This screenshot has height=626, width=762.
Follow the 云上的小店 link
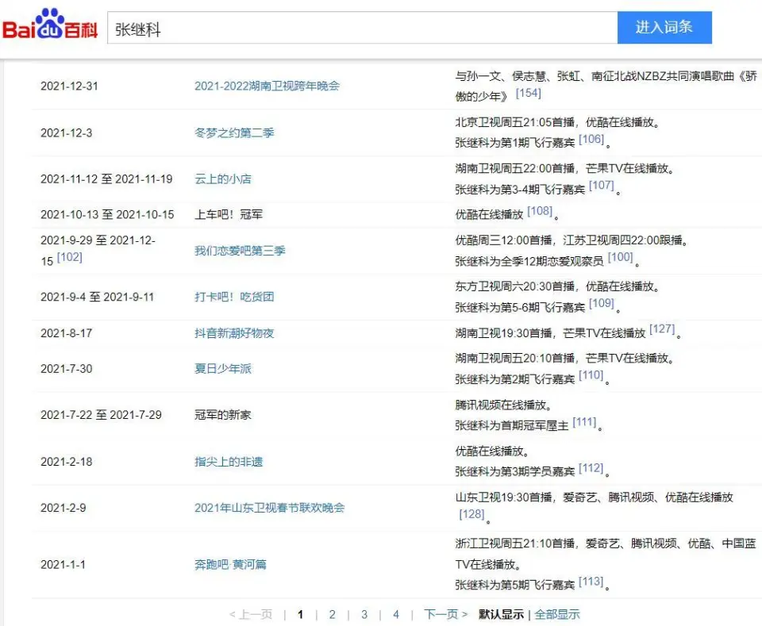tap(223, 179)
